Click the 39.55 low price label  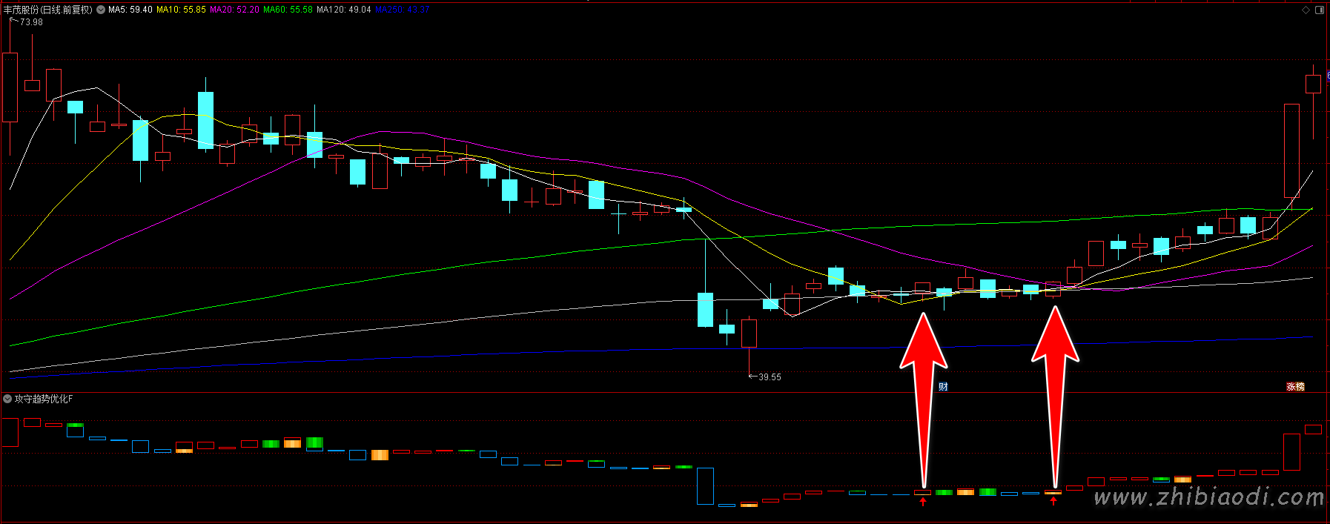pyautogui.click(x=770, y=377)
